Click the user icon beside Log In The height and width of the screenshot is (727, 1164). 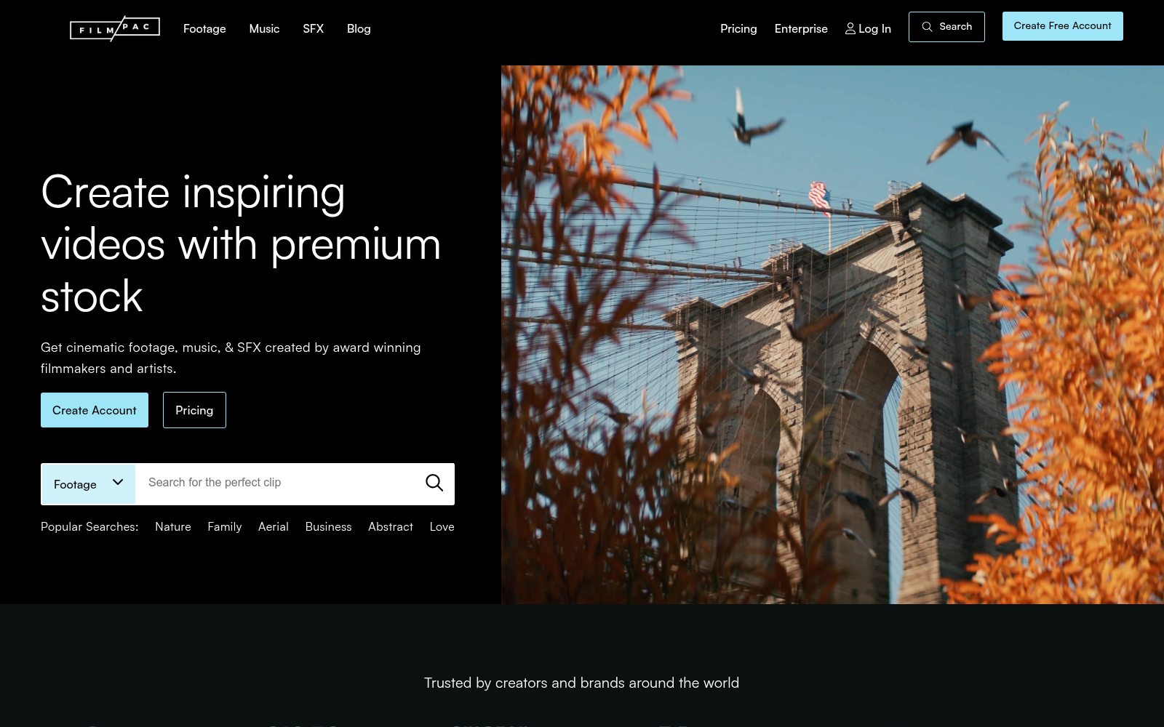[850, 28]
